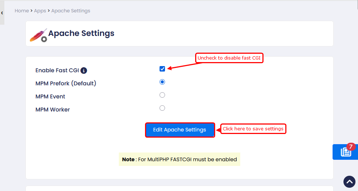Toggle the sidebar with the left arrow
The width and height of the screenshot is (358, 191).
click(x=2, y=13)
